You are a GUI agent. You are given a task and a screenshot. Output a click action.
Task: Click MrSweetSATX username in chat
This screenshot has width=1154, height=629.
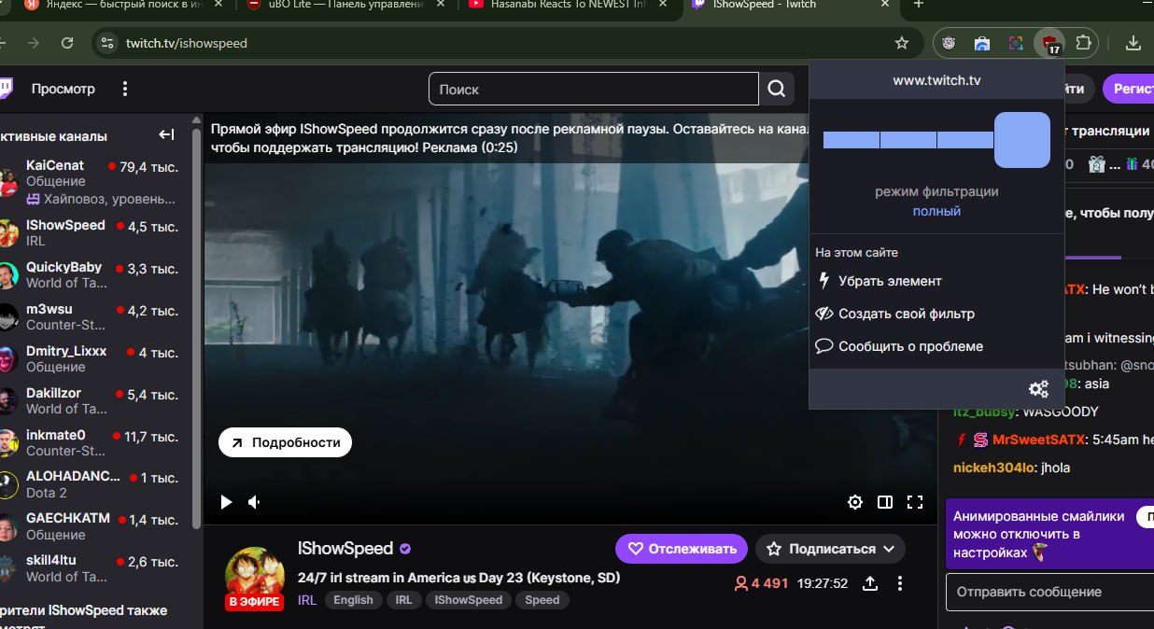pos(1039,440)
